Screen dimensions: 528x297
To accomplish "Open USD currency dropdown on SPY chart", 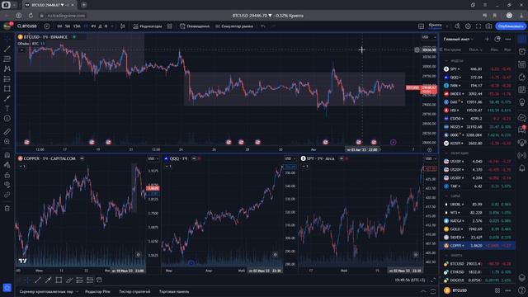I will pos(430,158).
